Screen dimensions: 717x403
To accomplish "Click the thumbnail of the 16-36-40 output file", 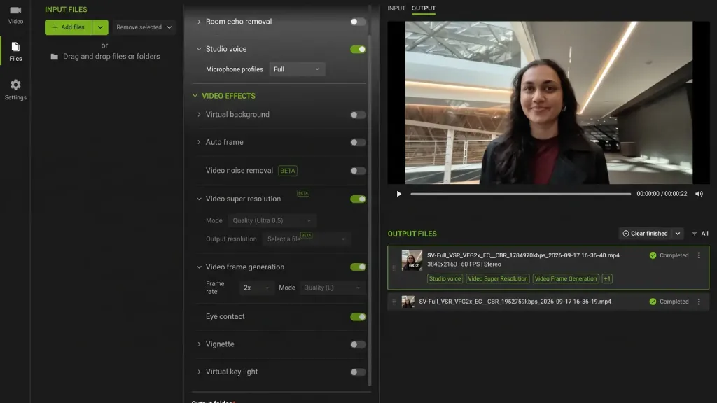I will [x=412, y=260].
